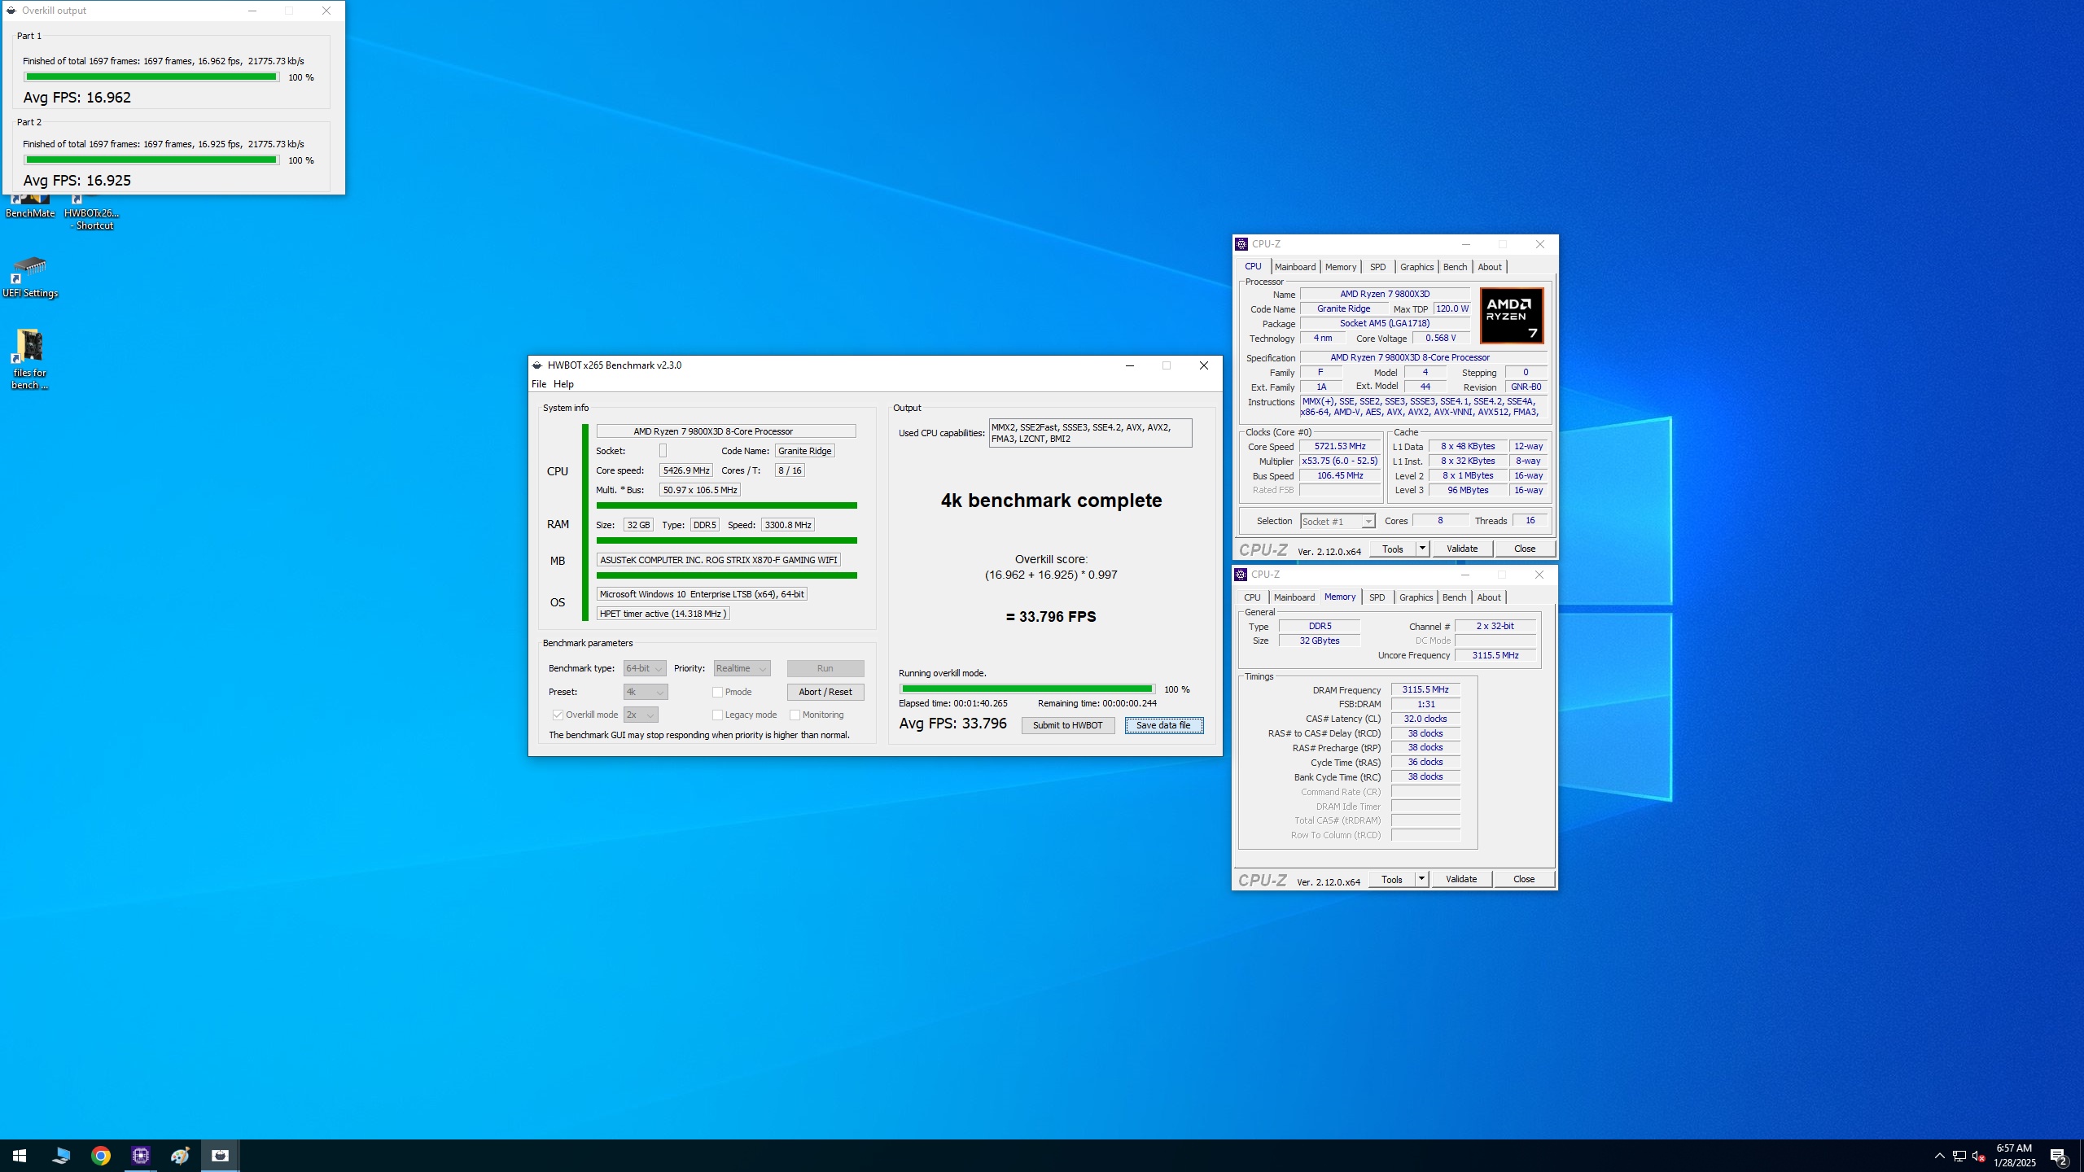Click the HWBOT x265 window title icon
Image resolution: width=2084 pixels, height=1172 pixels.
pos(537,365)
